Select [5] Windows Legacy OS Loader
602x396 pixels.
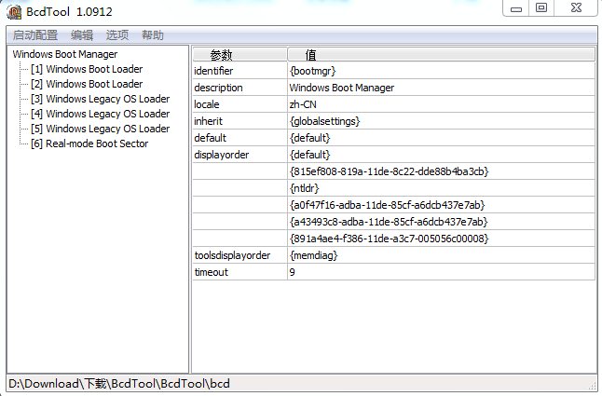(x=101, y=129)
